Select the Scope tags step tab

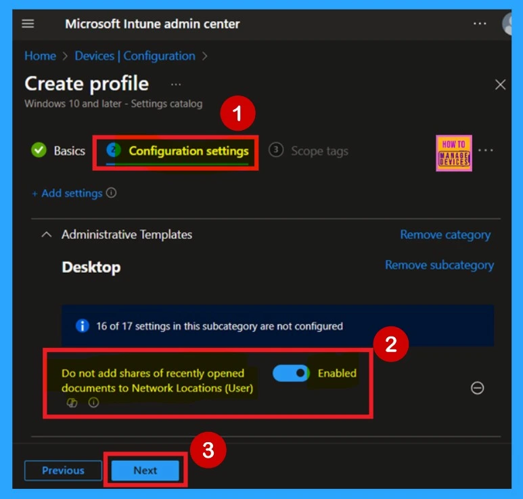point(309,151)
